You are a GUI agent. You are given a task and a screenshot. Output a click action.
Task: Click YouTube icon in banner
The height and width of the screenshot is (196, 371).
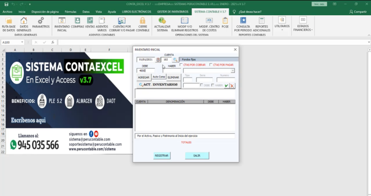[96, 134]
